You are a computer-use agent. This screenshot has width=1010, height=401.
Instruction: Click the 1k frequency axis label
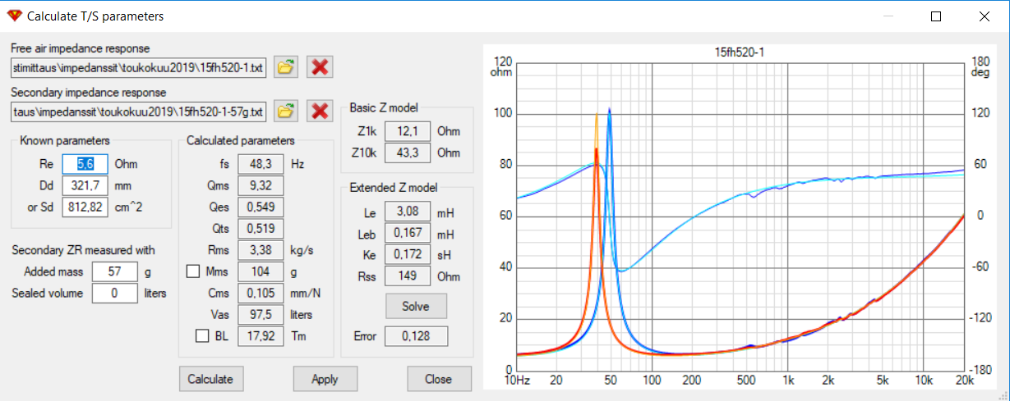(x=788, y=380)
